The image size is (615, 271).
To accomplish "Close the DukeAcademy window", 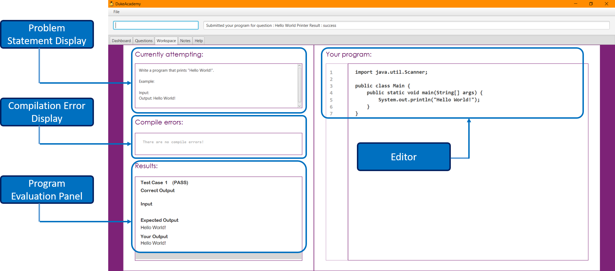I will pos(606,4).
